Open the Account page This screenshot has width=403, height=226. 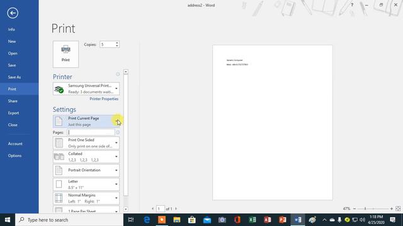click(15, 144)
